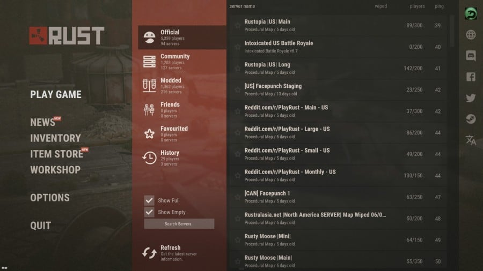The height and width of the screenshot is (271, 483).
Task: Click the Refresh arrows icon
Action: click(149, 253)
